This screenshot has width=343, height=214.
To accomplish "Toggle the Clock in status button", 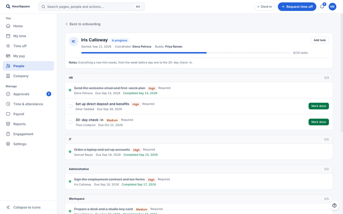I will 264,7.
